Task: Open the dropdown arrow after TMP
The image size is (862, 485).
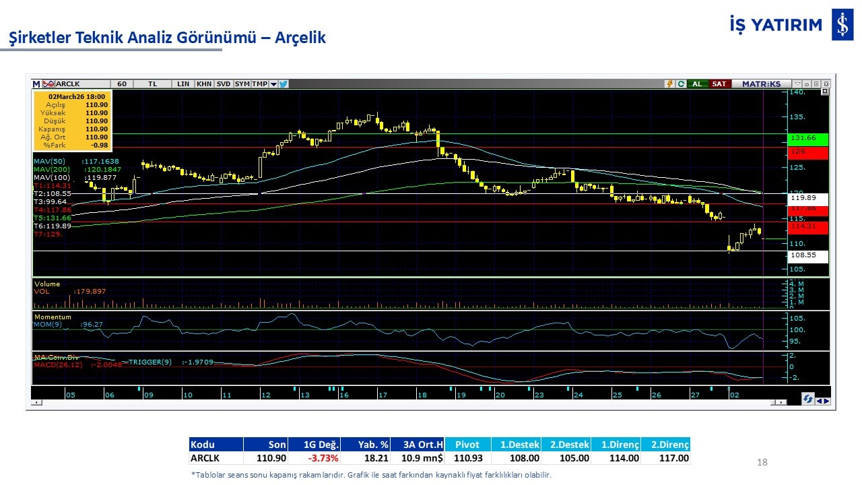Action: tap(273, 84)
